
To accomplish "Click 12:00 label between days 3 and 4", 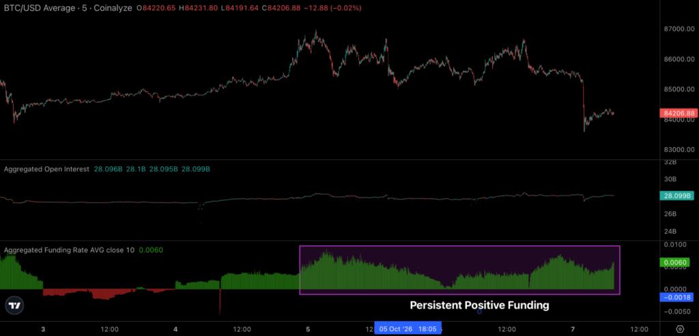I will tap(109, 329).
